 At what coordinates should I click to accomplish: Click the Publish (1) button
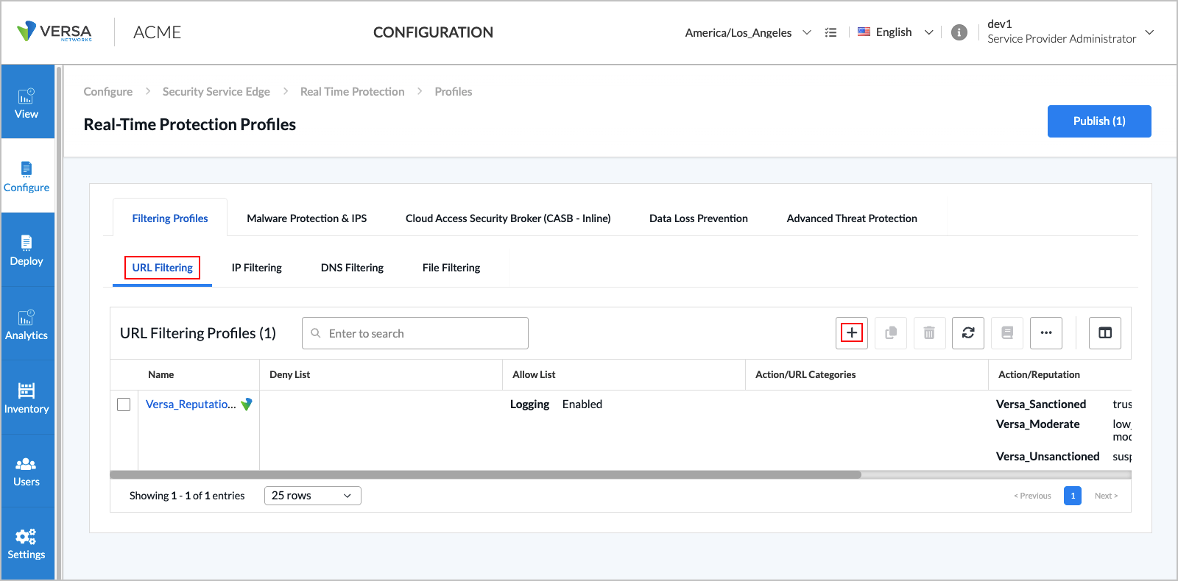[1099, 121]
